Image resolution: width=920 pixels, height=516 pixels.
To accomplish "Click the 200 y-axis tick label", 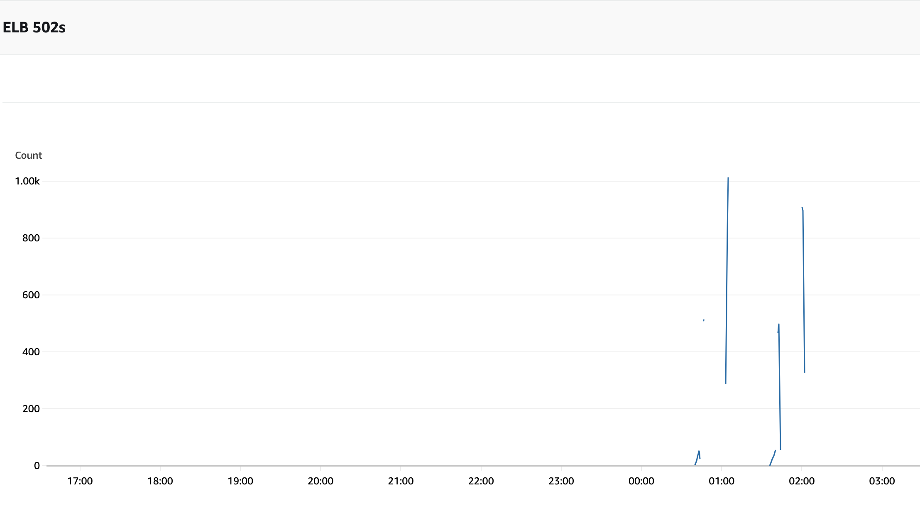I will coord(31,409).
